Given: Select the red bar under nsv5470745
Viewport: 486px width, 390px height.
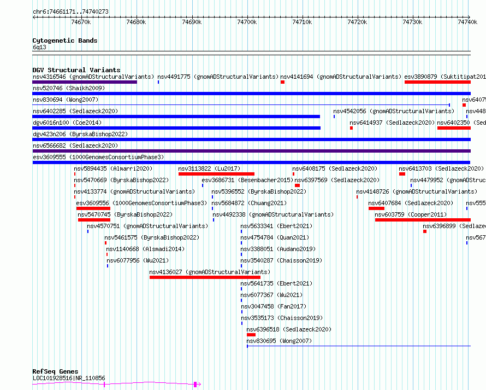Looking at the screenshot, I should point(94,220).
